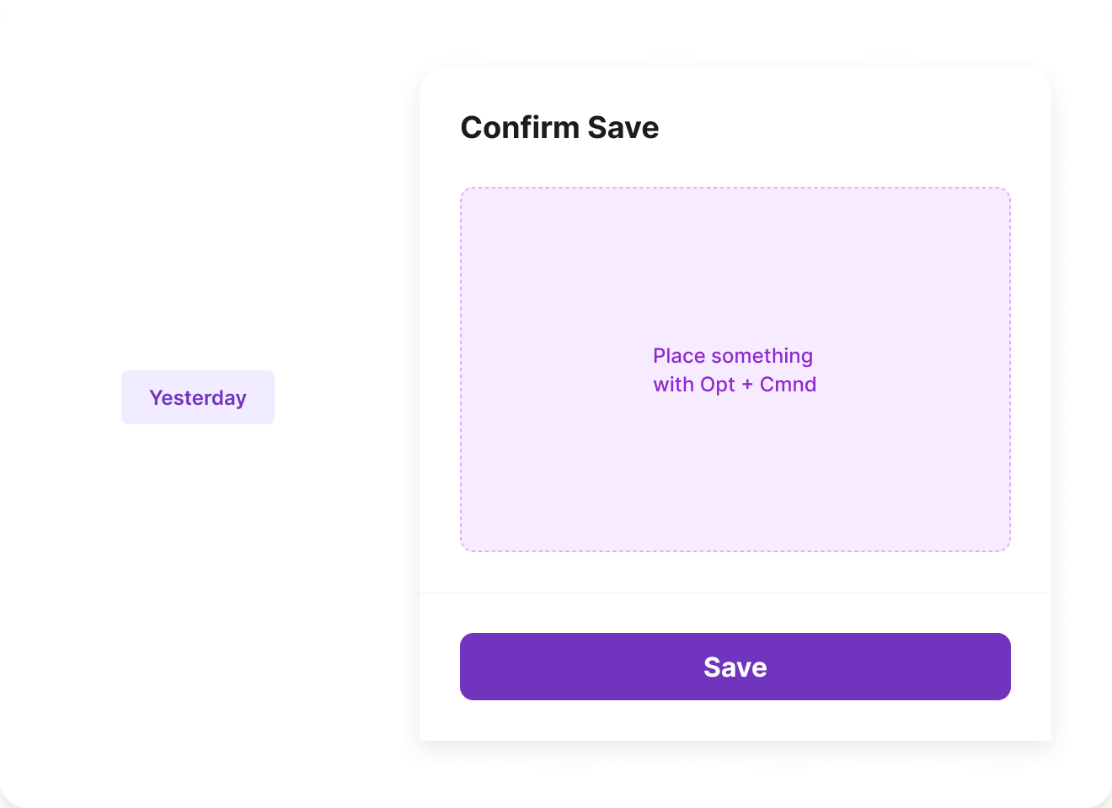1112x808 pixels.
Task: Click the bottom-right corner of the dashed slot
Action: [1007, 548]
